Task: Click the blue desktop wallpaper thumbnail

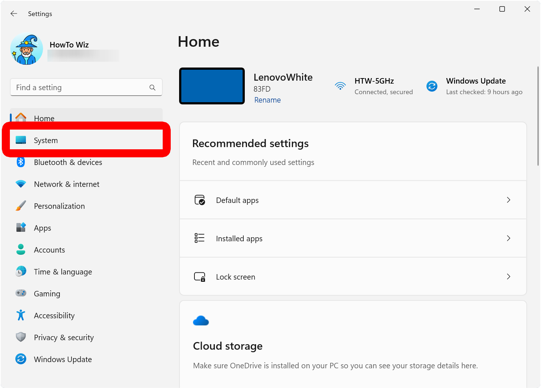Action: [212, 86]
